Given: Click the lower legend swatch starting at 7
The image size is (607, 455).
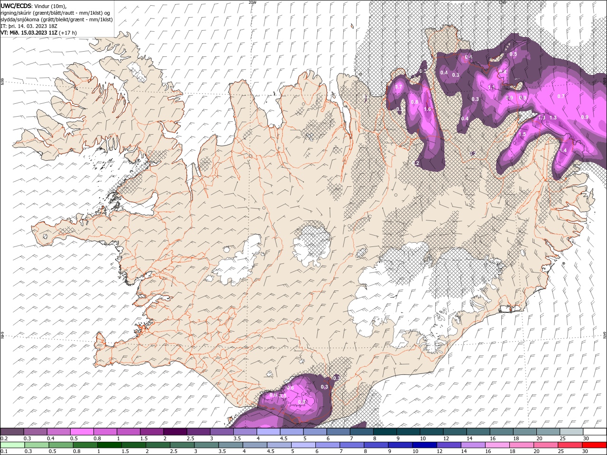Looking at the screenshot, I should pos(352,445).
